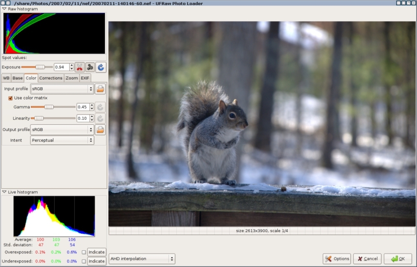
Task: Switch to the EXIF tab
Action: [x=85, y=78]
